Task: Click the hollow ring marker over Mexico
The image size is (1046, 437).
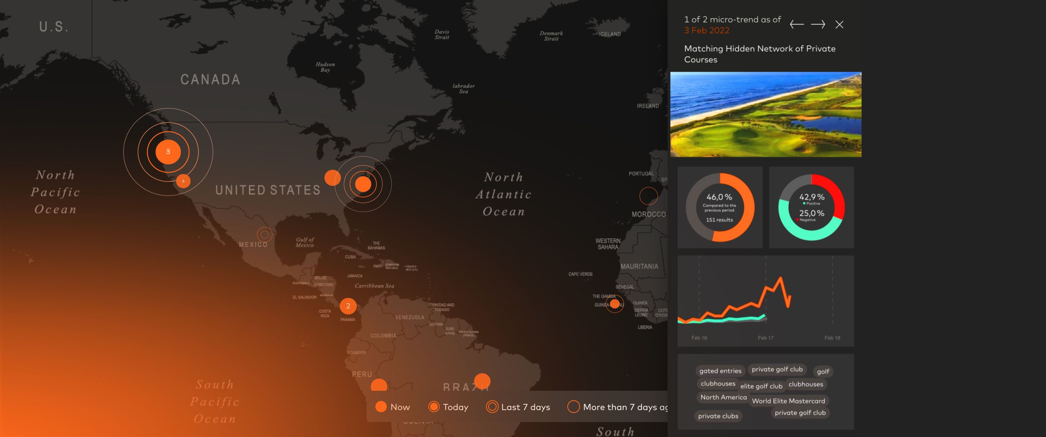Action: 265,234
